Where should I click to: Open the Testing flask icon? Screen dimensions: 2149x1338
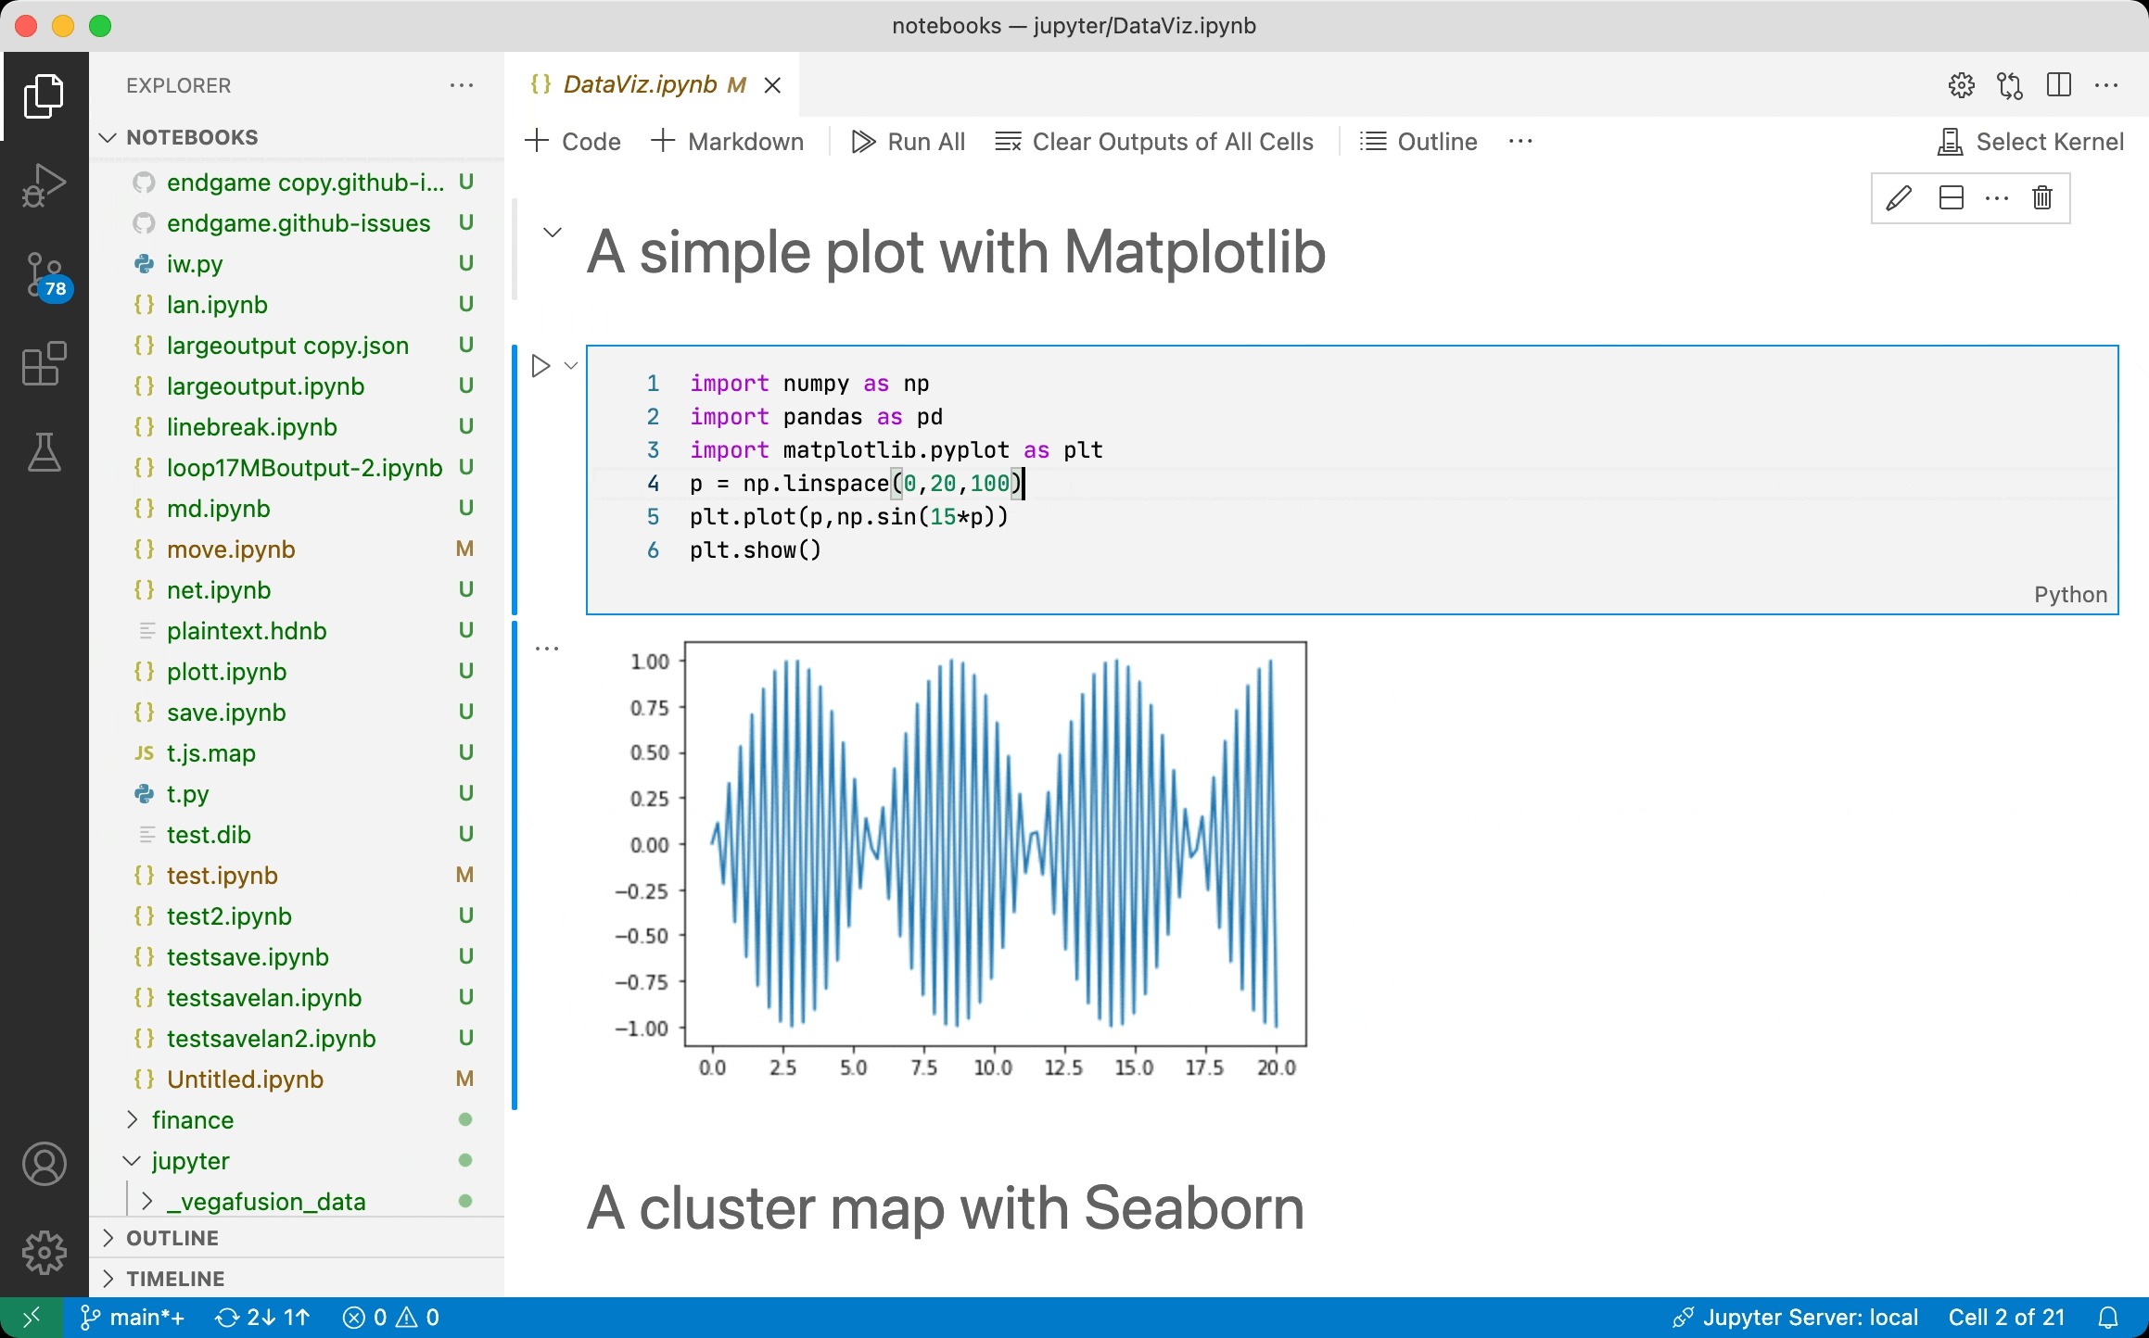[44, 453]
